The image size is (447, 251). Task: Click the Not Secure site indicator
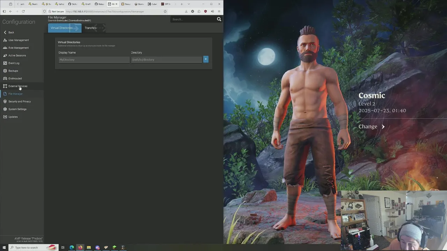pyautogui.click(x=56, y=12)
